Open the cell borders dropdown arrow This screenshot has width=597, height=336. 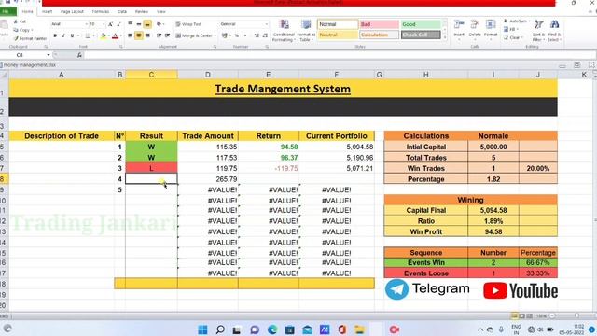(93, 35)
